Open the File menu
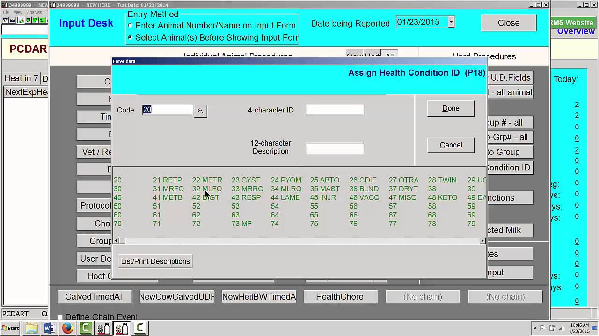The height and width of the screenshot is (336, 599). 6,12
